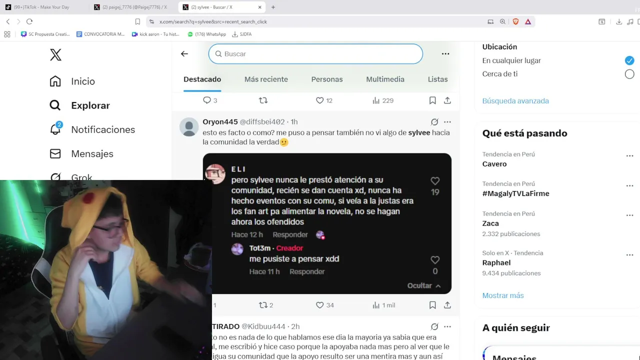Switch to the Destacado tab

tap(202, 79)
